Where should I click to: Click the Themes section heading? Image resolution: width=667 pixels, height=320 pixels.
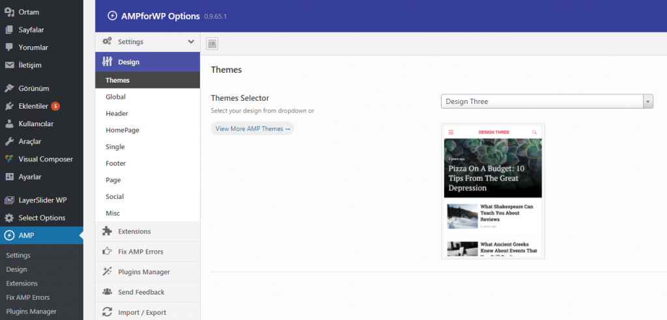coord(226,70)
